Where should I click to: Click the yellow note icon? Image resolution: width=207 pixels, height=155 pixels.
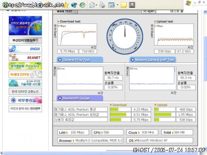point(124,5)
